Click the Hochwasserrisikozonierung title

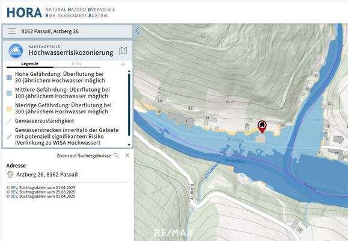[x=71, y=53]
